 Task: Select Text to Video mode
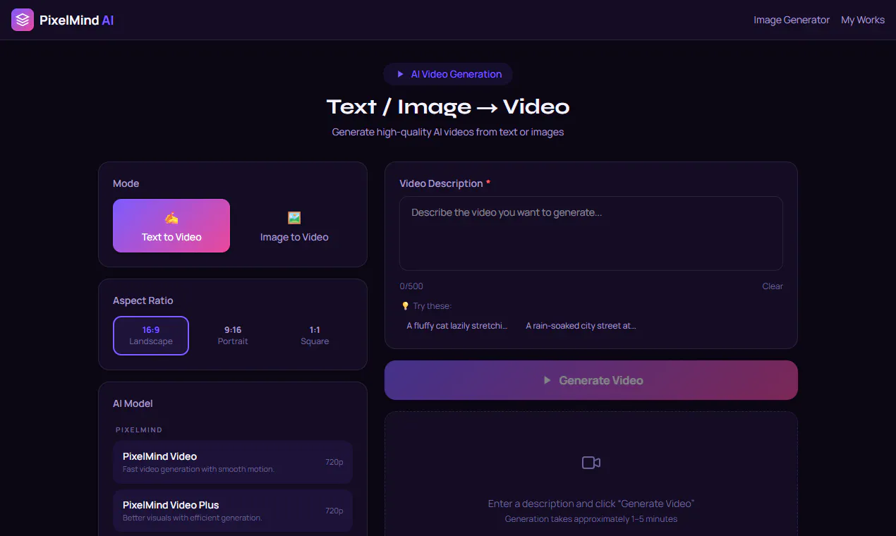coord(171,226)
